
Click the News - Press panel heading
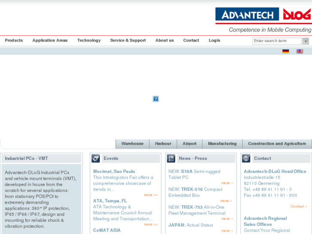[193, 158]
